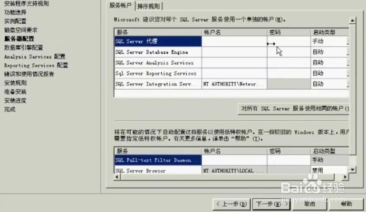Click NT AUTHORITY\LOCAL account cell
366x212 pixels.
(x=234, y=170)
